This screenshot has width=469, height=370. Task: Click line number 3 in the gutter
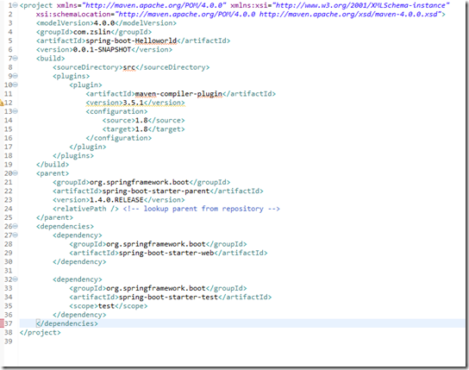(x=10, y=23)
